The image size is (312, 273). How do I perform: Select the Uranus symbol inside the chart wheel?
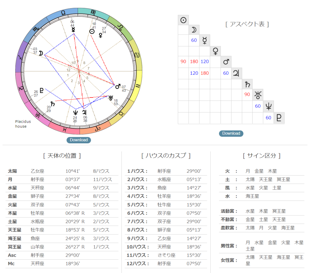111,97
